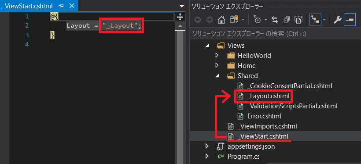Toggle Preview Selected Items button

350,20
